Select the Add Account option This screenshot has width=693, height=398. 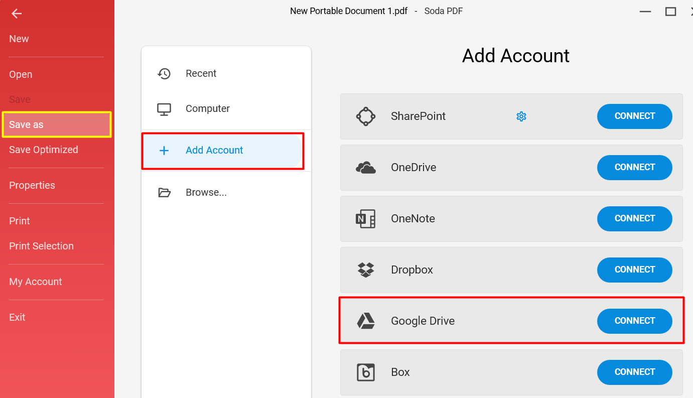click(223, 150)
